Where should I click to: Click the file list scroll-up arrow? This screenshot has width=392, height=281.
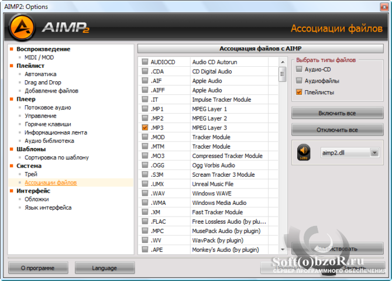click(283, 62)
